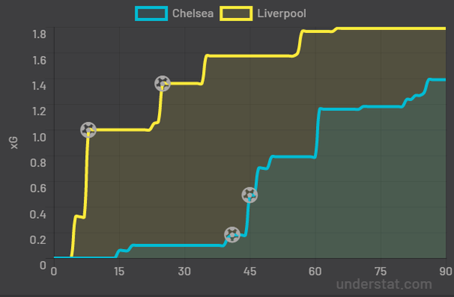The height and width of the screenshot is (297, 454).
Task: Click the 30 minute tick label
Action: (184, 271)
